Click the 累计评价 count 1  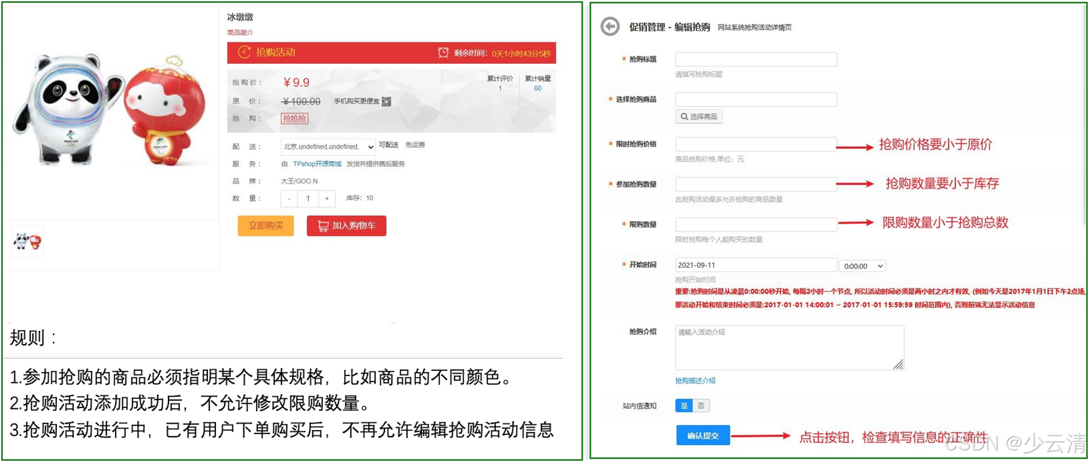click(x=499, y=88)
